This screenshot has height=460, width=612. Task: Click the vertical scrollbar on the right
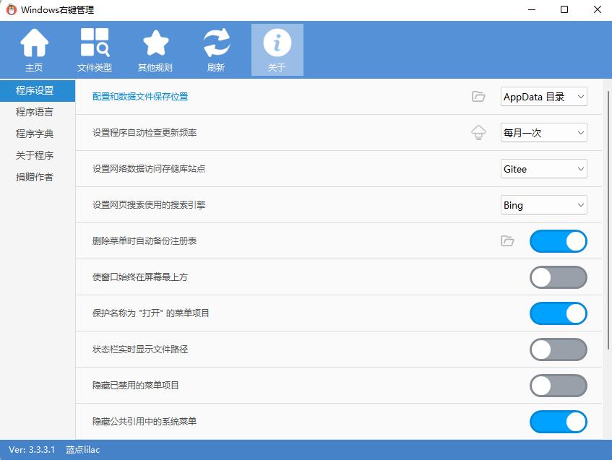608,220
